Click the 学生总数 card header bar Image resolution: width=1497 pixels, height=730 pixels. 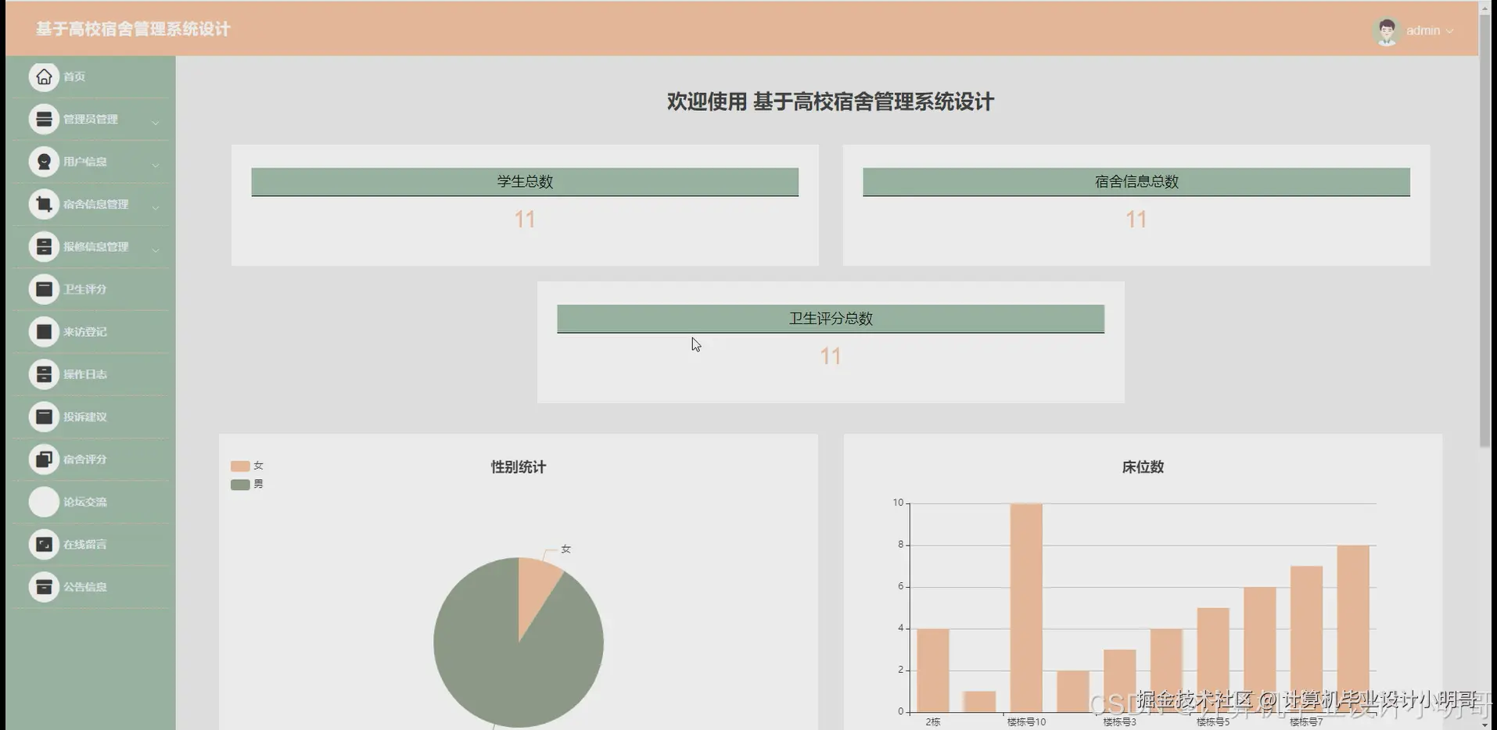pyautogui.click(x=525, y=182)
